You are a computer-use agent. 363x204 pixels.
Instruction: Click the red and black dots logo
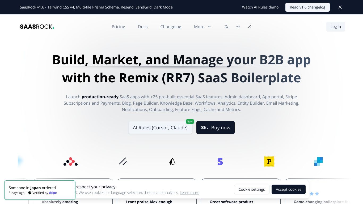(x=71, y=161)
